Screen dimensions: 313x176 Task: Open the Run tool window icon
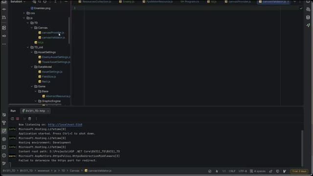point(4,131)
